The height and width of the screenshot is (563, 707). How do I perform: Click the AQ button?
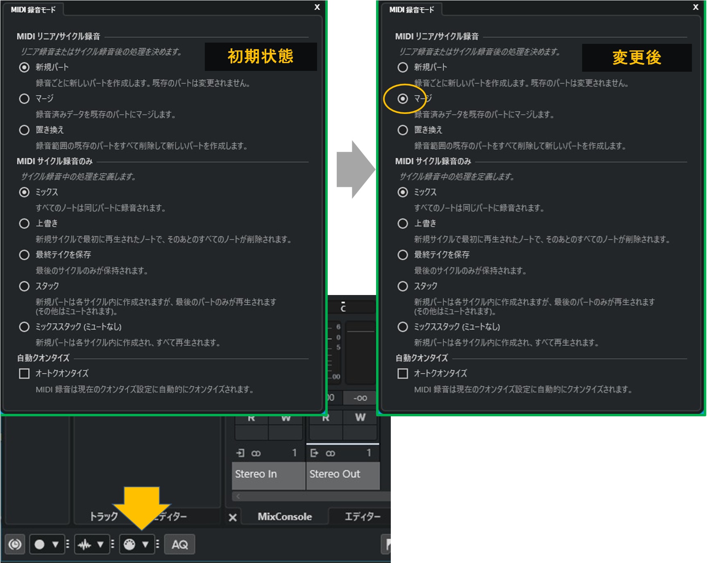pos(179,545)
